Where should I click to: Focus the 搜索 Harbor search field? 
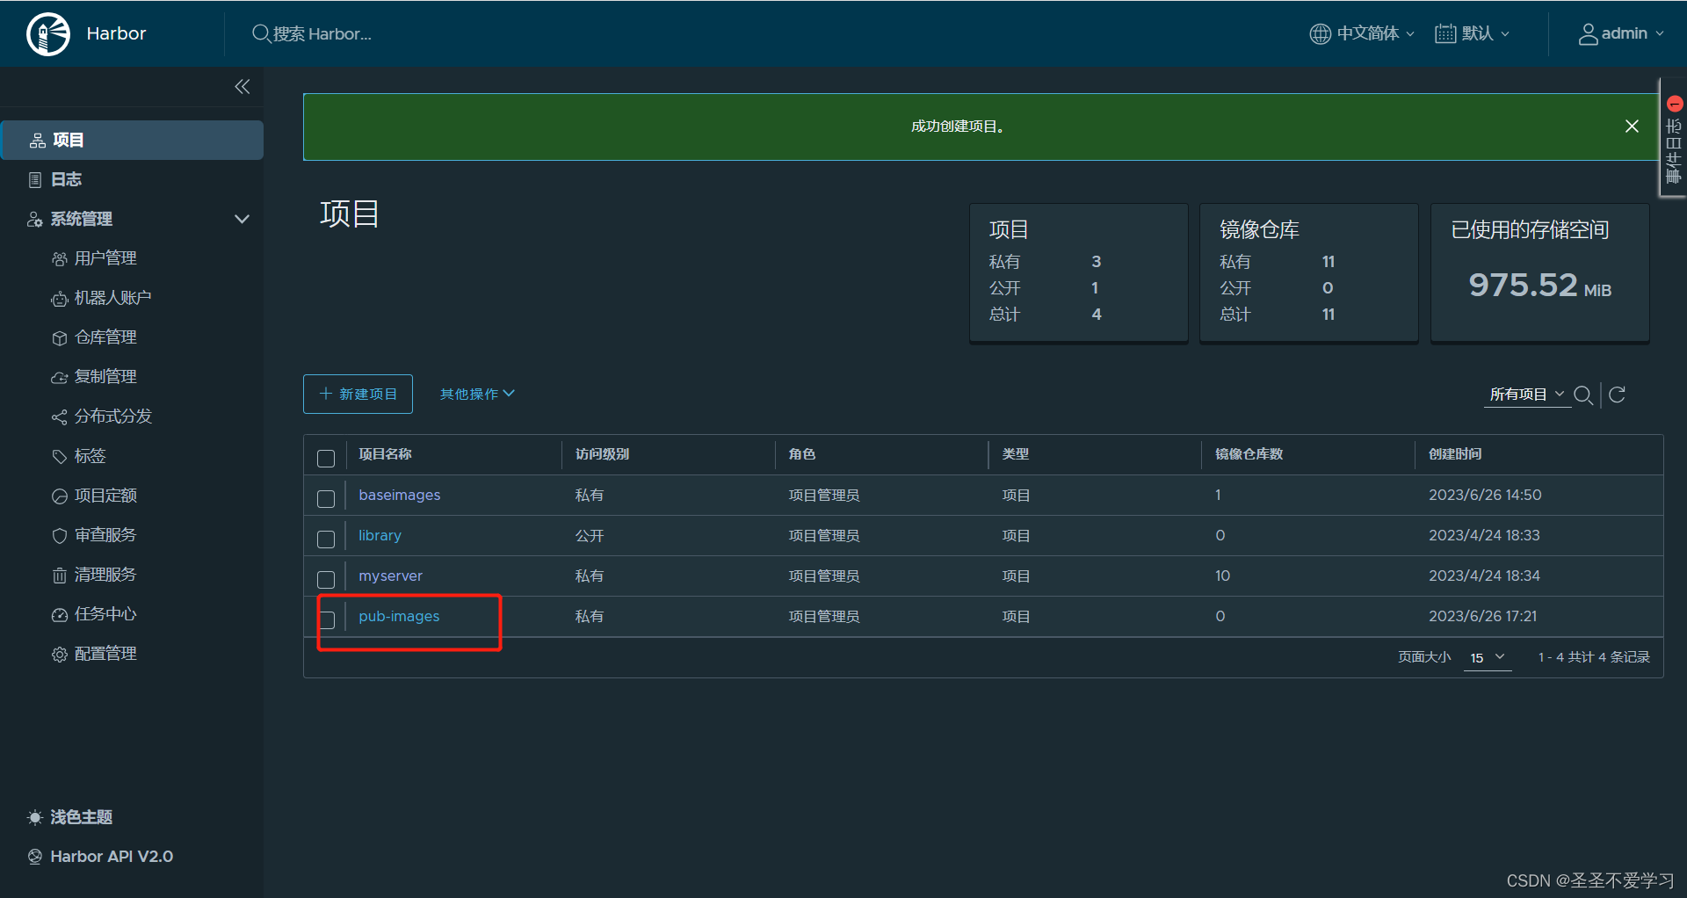[x=322, y=33]
